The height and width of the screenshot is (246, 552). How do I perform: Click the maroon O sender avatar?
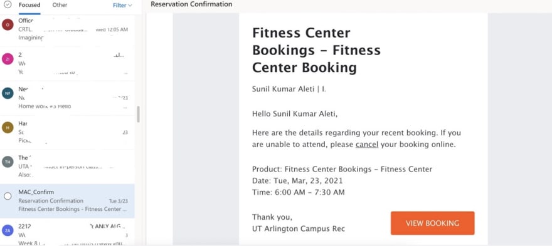point(8,25)
